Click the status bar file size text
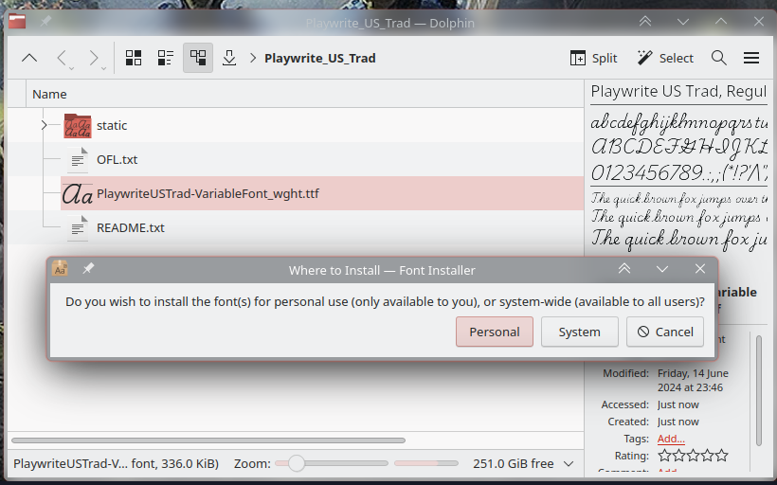Viewport: 777px width, 485px height. [x=116, y=463]
